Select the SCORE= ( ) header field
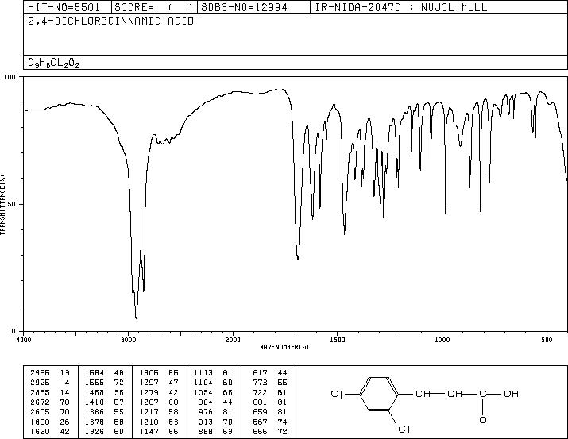 click(x=153, y=7)
